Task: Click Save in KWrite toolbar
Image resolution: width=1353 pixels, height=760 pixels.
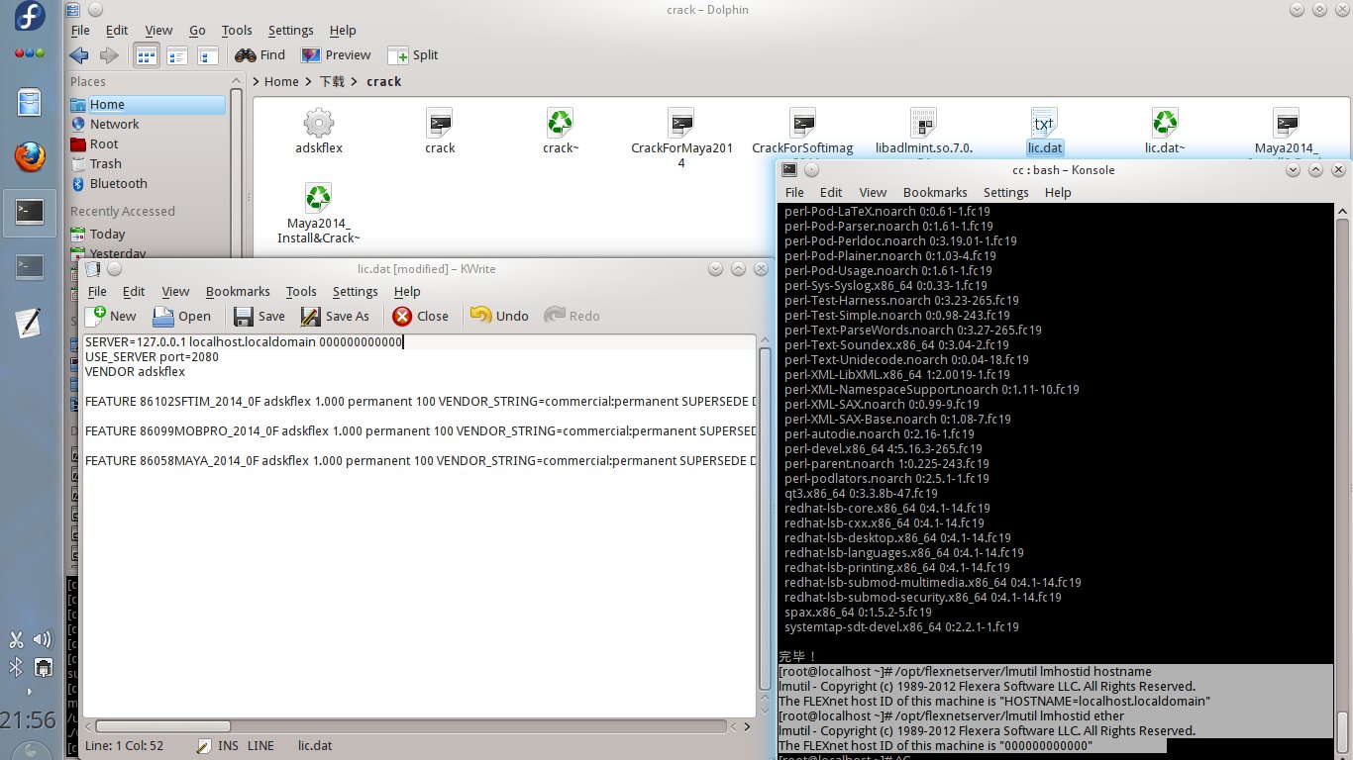Action: tap(260, 317)
